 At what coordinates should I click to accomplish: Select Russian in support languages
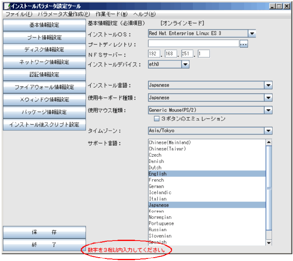point(207,230)
